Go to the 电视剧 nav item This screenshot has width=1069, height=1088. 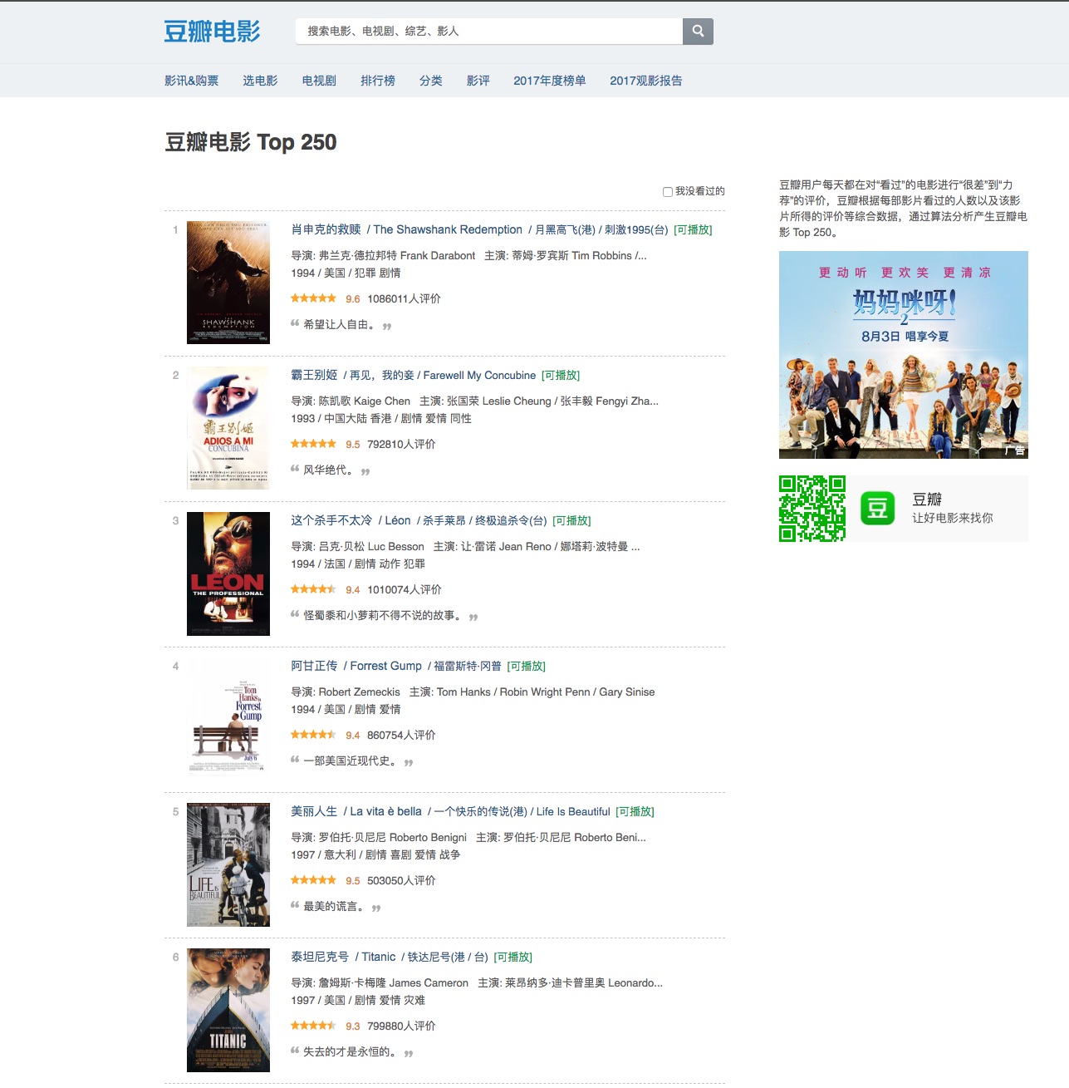319,81
